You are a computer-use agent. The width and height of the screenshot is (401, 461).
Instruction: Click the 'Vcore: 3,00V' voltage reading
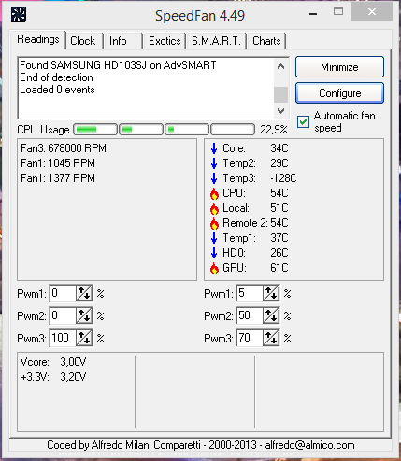pos(53,362)
